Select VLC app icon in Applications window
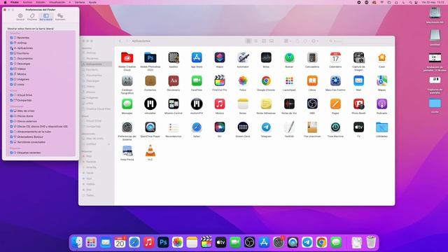The image size is (448, 252). 150,150
